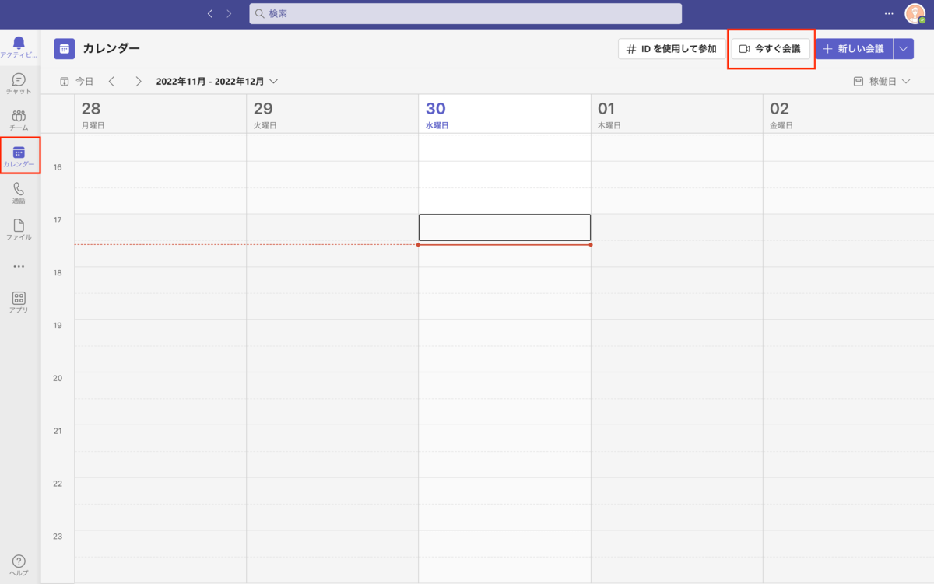Click the 今すぐ会議 button

pos(771,49)
